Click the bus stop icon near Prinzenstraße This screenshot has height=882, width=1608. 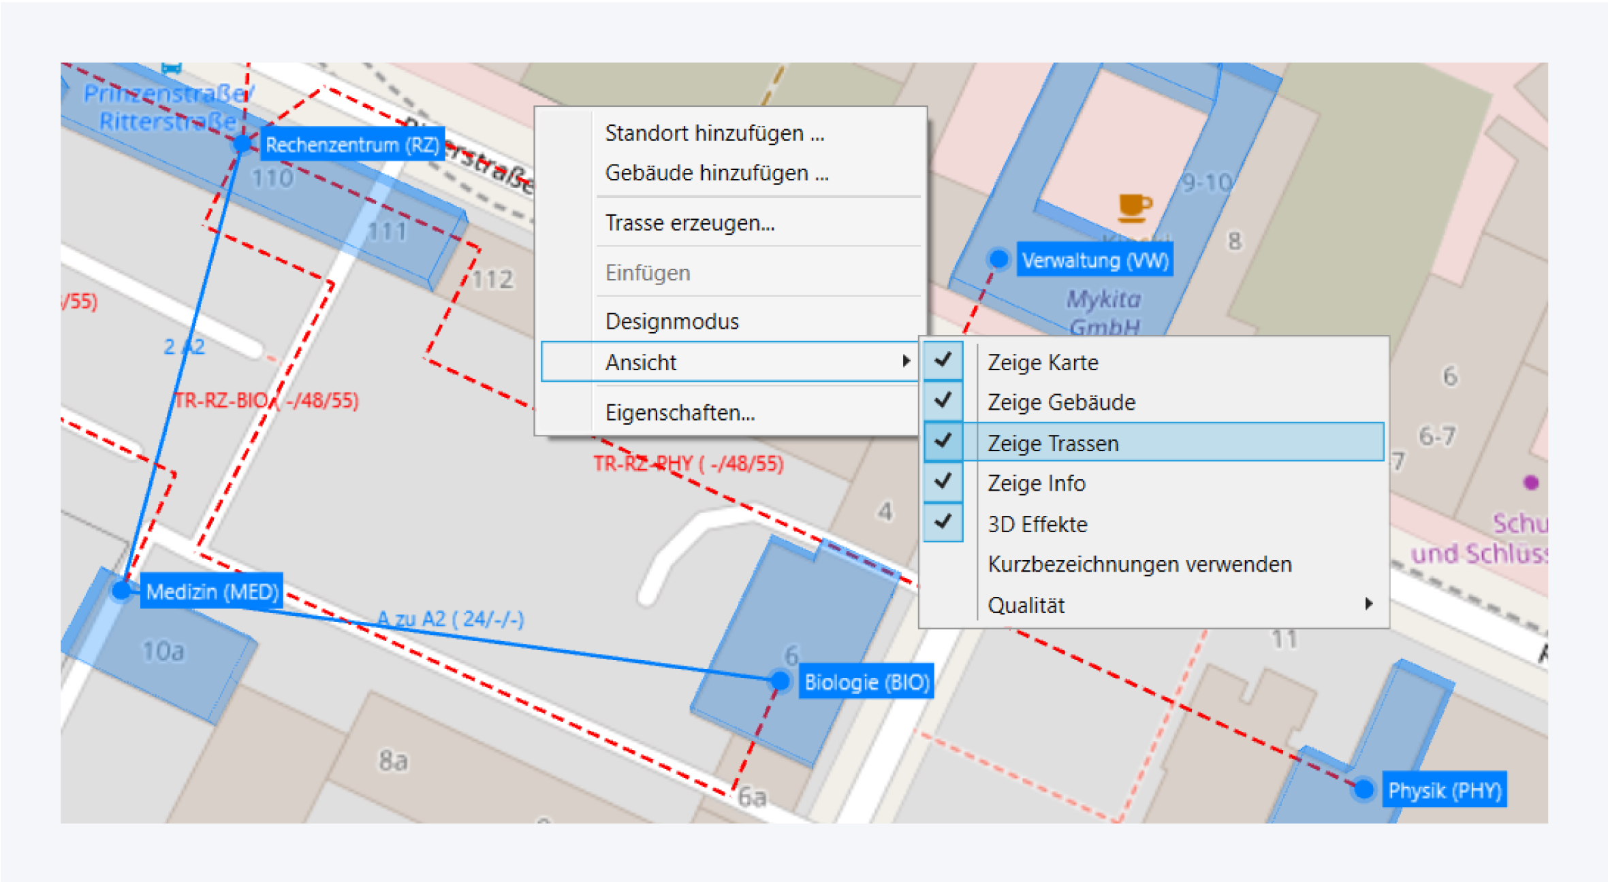(x=172, y=67)
